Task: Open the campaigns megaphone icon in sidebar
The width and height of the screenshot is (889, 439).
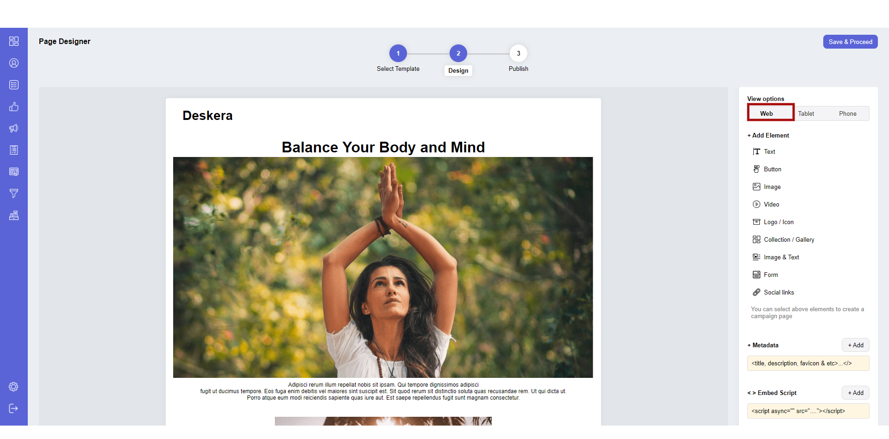Action: click(x=14, y=128)
